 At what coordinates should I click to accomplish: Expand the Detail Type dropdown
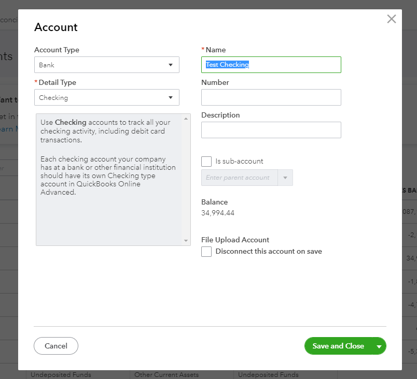point(107,97)
